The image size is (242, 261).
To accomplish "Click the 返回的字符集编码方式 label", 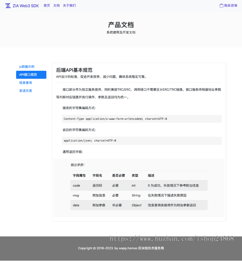I will [x=79, y=130].
